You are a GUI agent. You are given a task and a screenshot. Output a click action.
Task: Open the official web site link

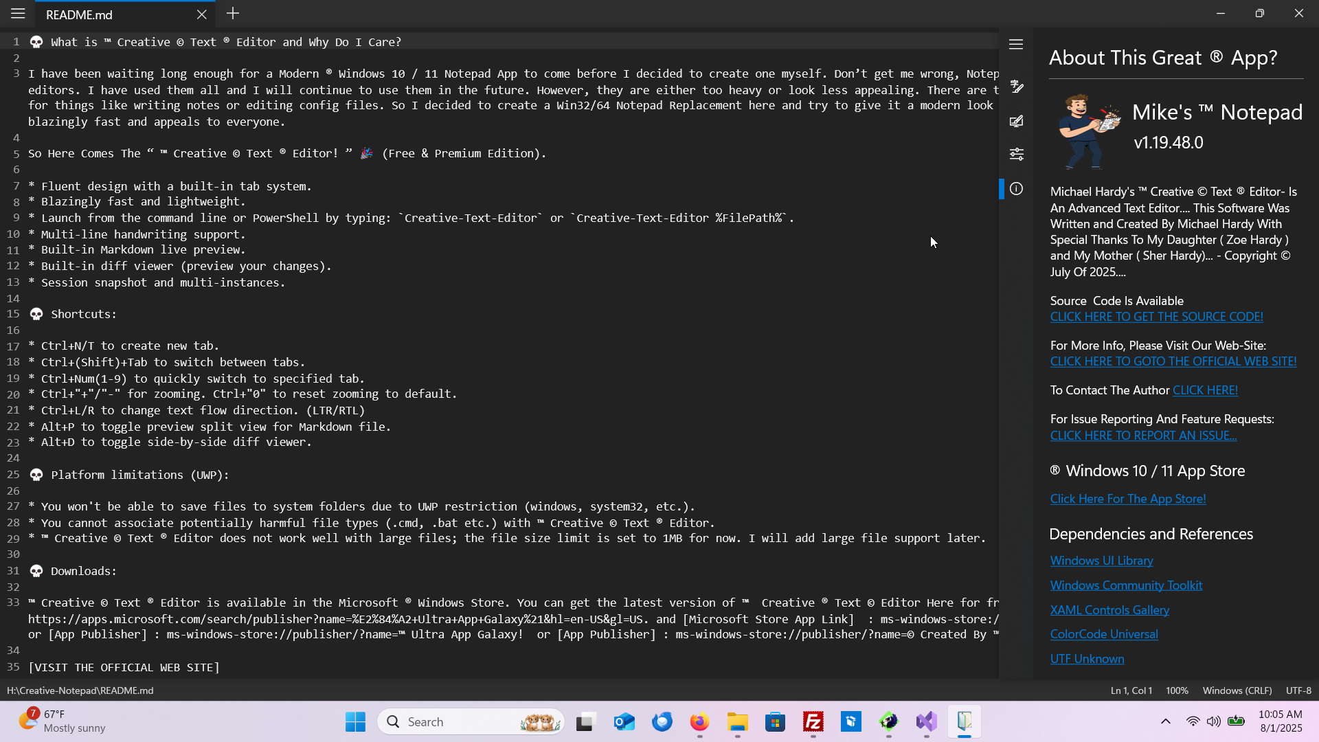[1173, 361]
